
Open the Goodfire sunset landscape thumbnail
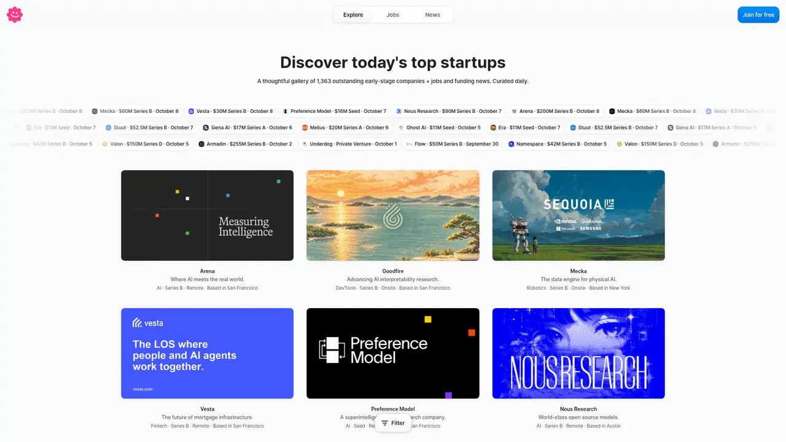click(393, 215)
